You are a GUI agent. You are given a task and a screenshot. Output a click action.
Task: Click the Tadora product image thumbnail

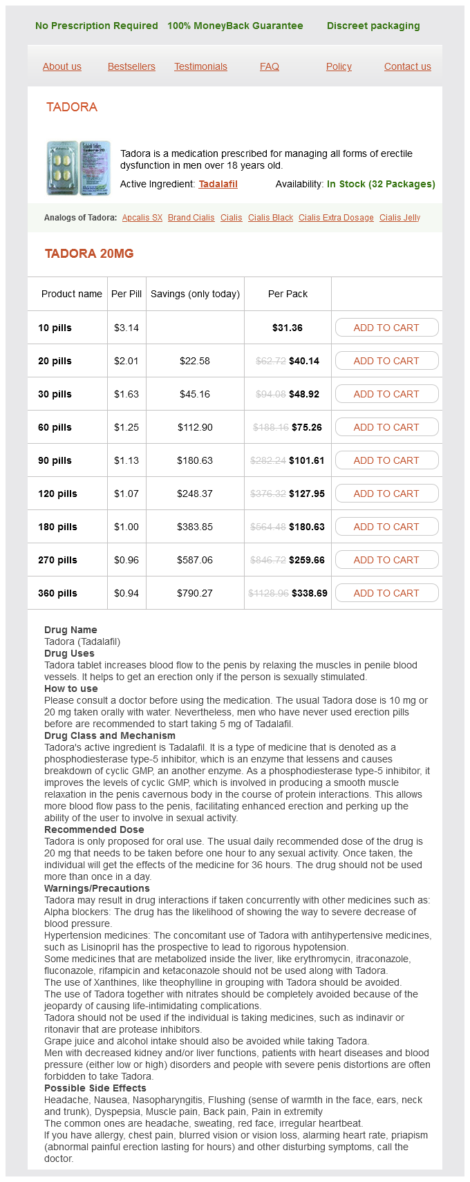coord(78,168)
